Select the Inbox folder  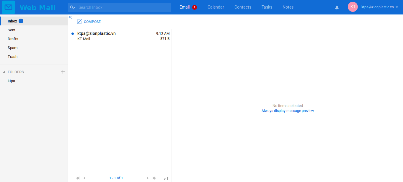point(34,21)
